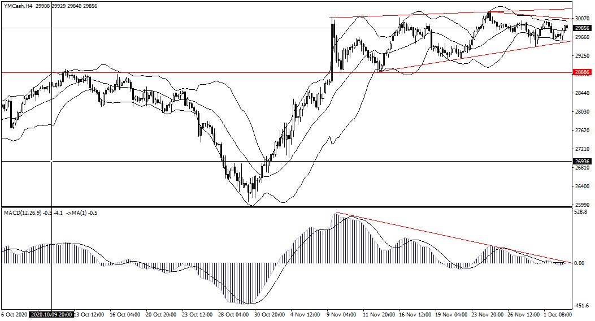Click the highlighted 2020.10.09 20:00 time label
The height and width of the screenshot is (321, 595).
(x=52, y=315)
